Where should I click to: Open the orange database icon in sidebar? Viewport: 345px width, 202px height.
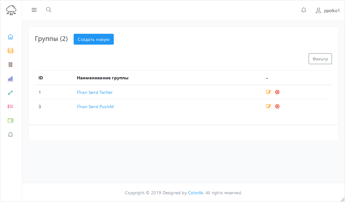coord(11,51)
